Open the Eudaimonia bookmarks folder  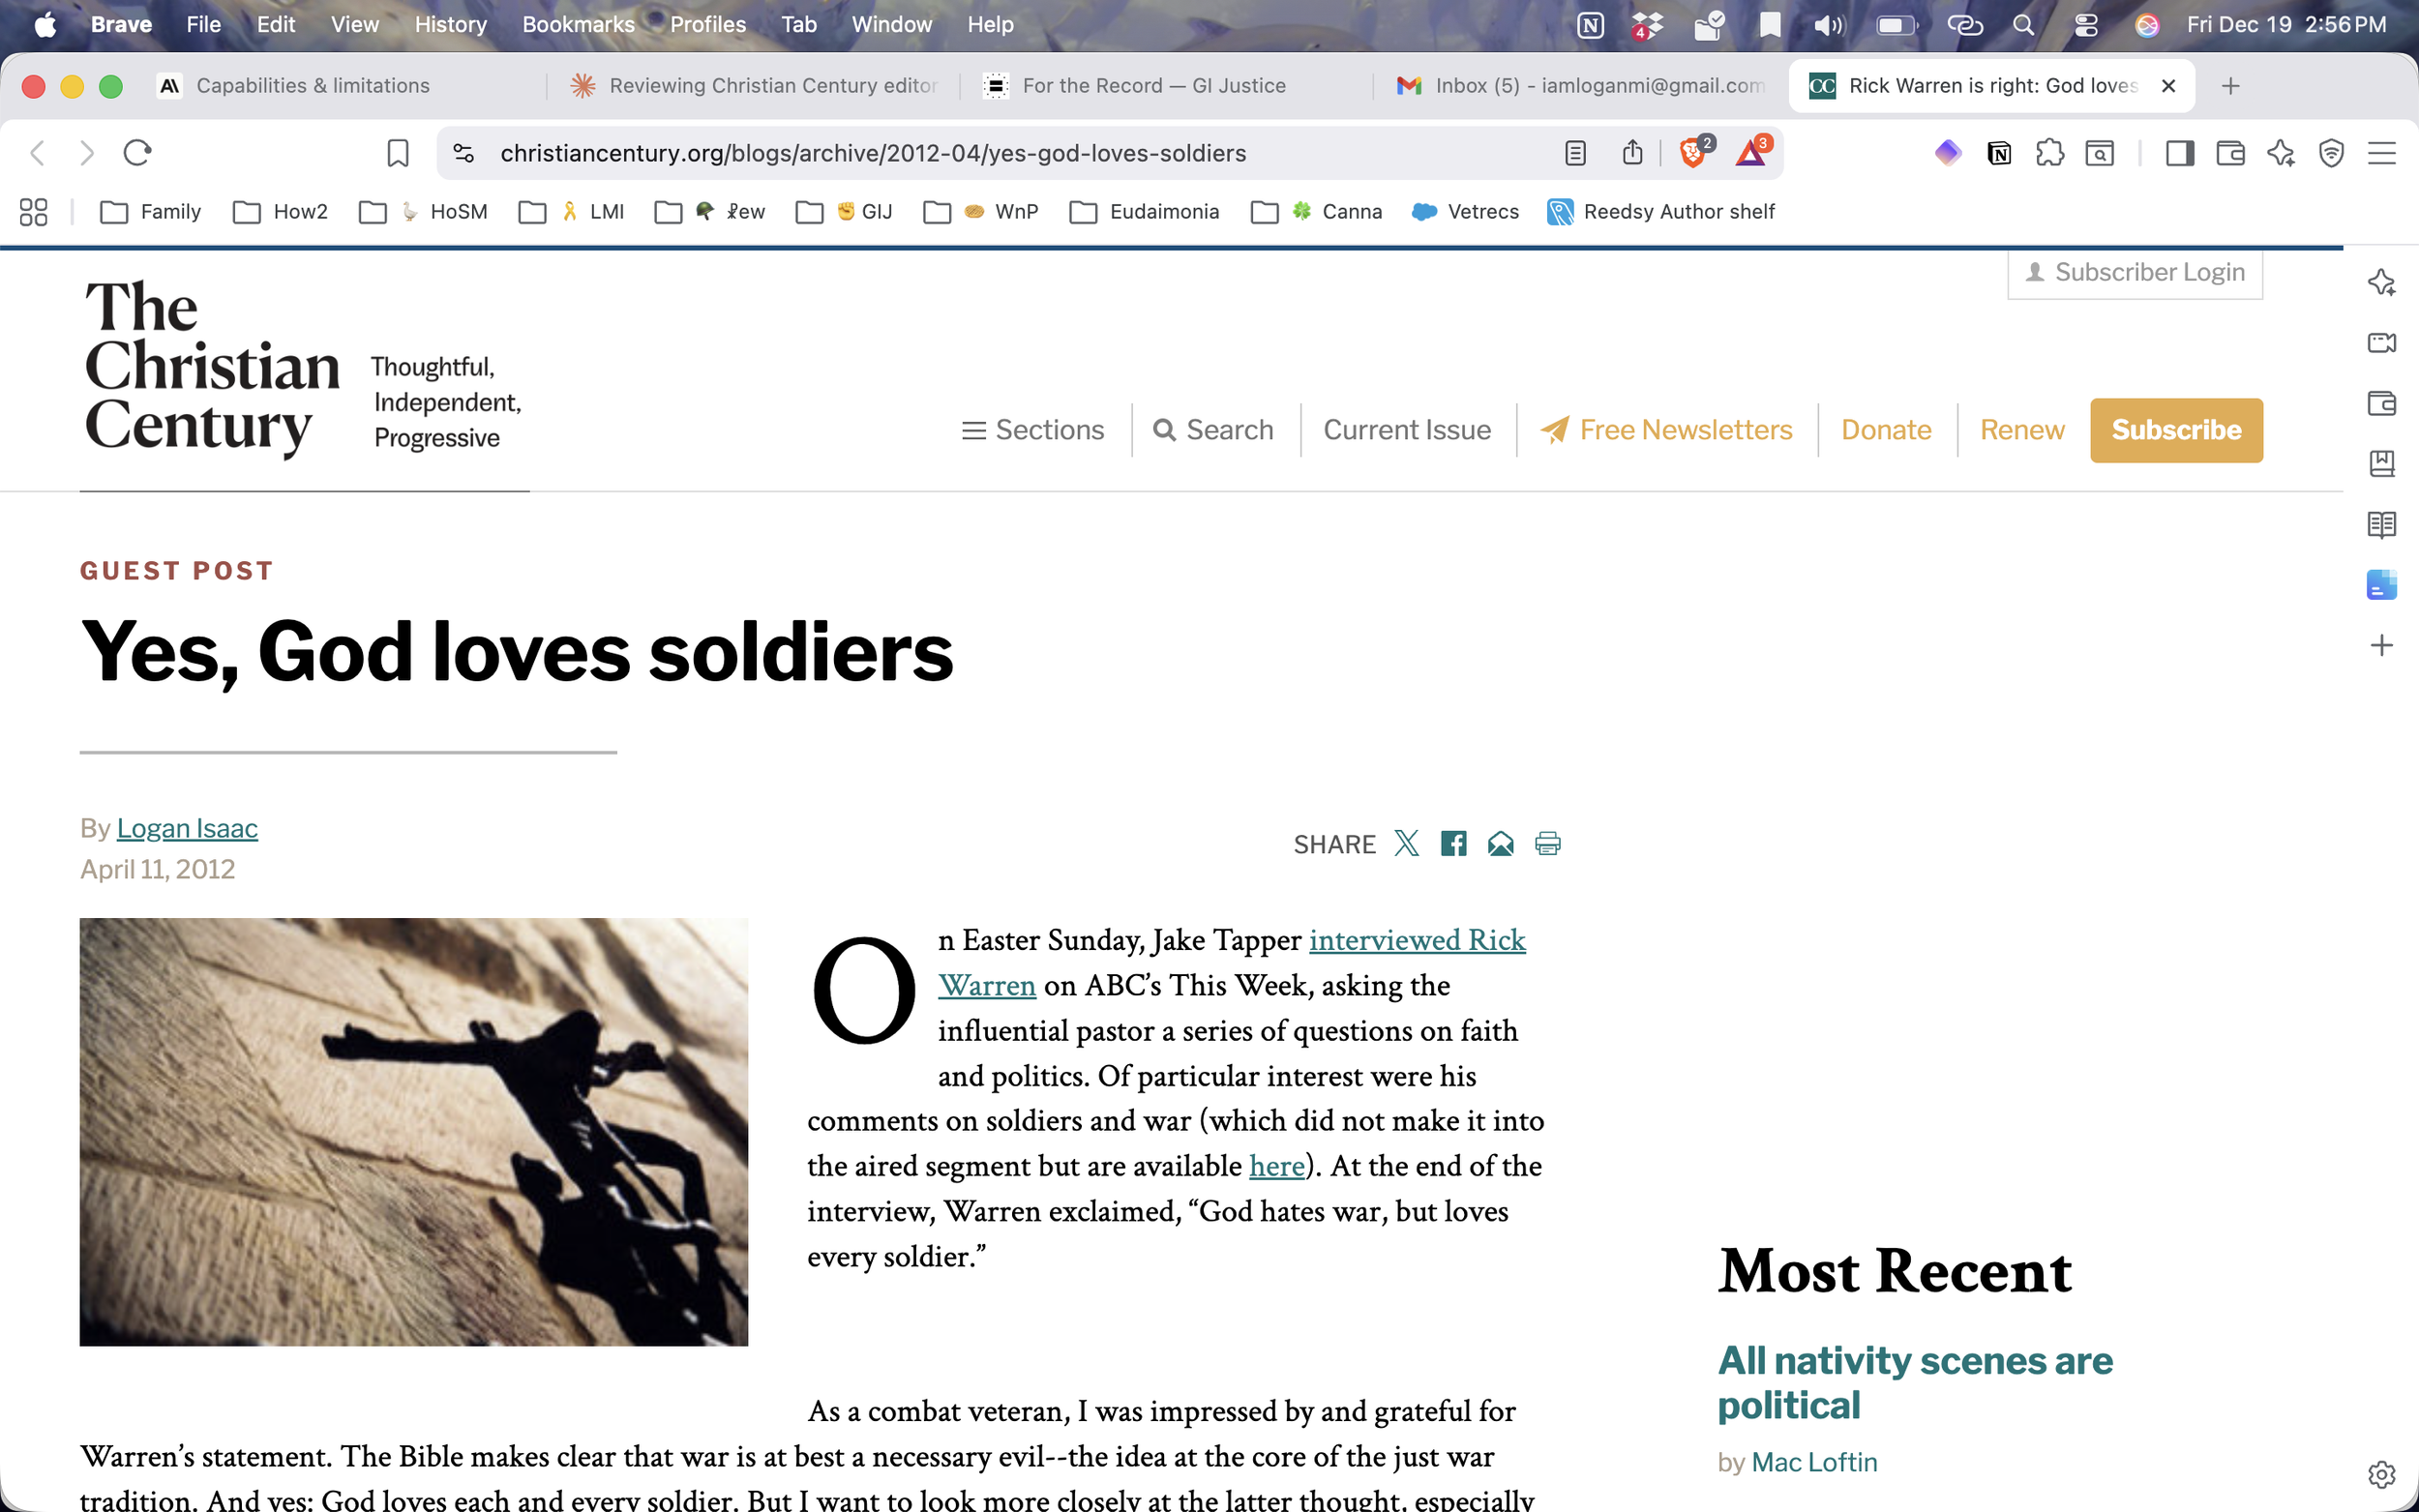1145,212
